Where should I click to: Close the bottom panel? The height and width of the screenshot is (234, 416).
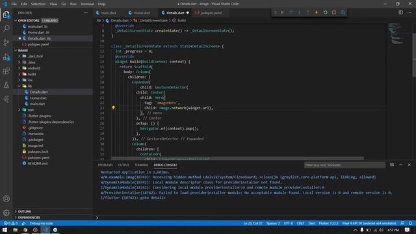point(409,164)
